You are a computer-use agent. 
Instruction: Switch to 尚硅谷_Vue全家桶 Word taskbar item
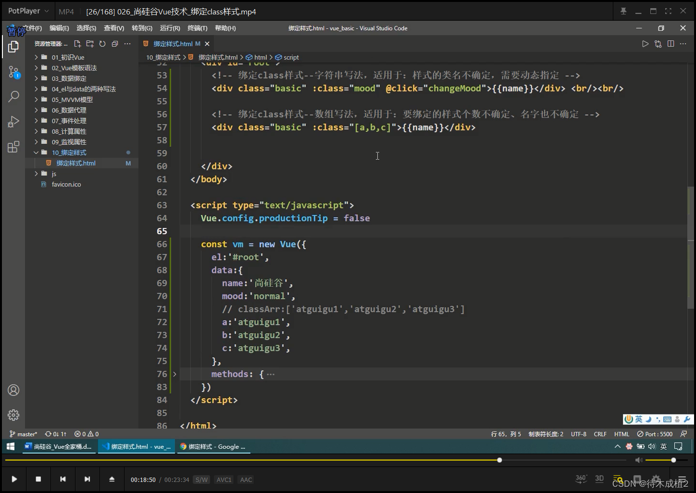click(x=58, y=446)
